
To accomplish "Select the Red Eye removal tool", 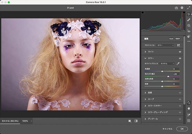I will tap(189, 31).
